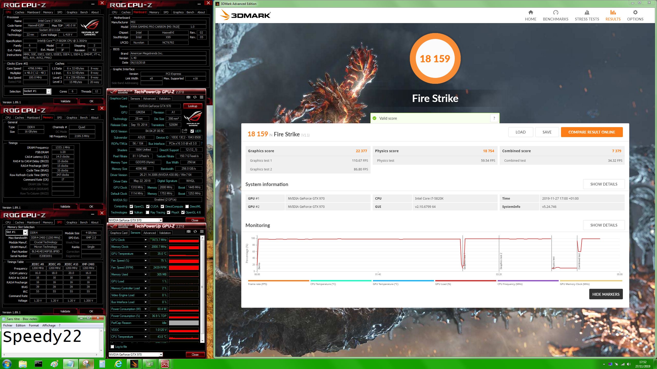657x369 pixels.
Task: Open Snipping Tool taskbar icon
Action: point(86,364)
